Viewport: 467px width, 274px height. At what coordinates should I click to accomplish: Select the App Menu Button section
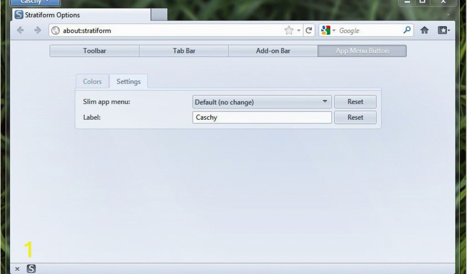coord(362,51)
